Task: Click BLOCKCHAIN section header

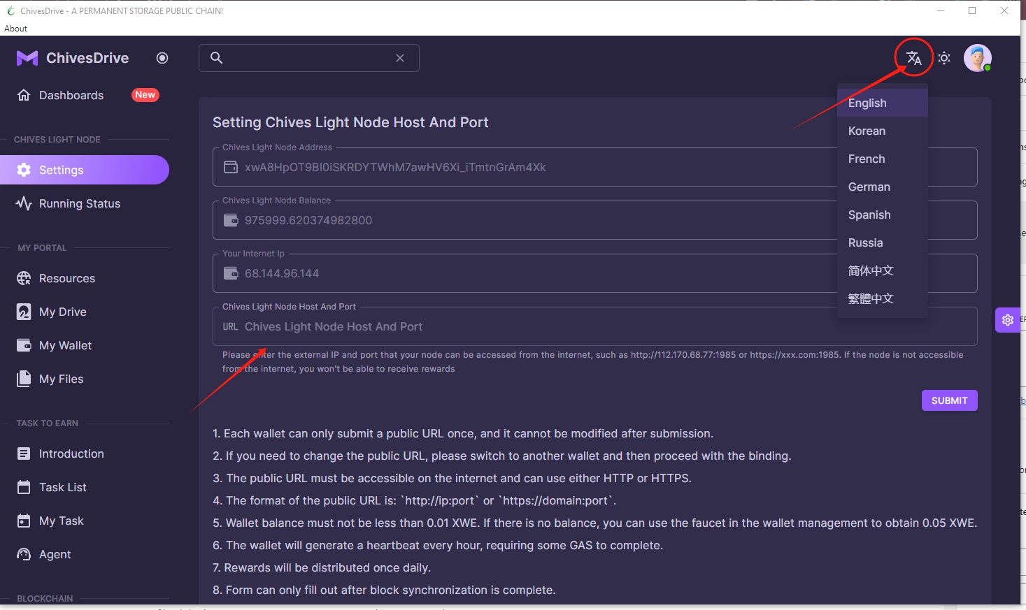Action: coord(45,599)
